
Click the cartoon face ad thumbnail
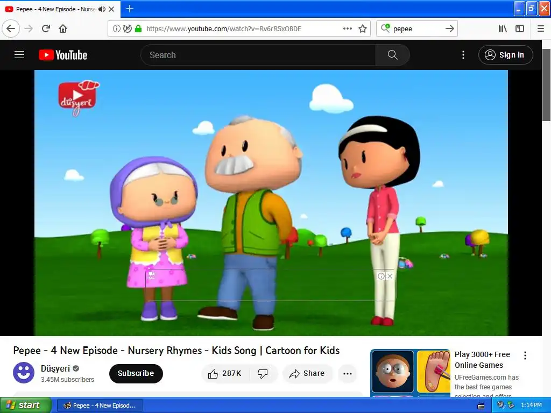pyautogui.click(x=393, y=371)
